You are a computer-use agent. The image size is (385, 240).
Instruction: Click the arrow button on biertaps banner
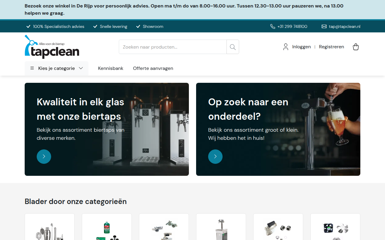click(x=44, y=157)
